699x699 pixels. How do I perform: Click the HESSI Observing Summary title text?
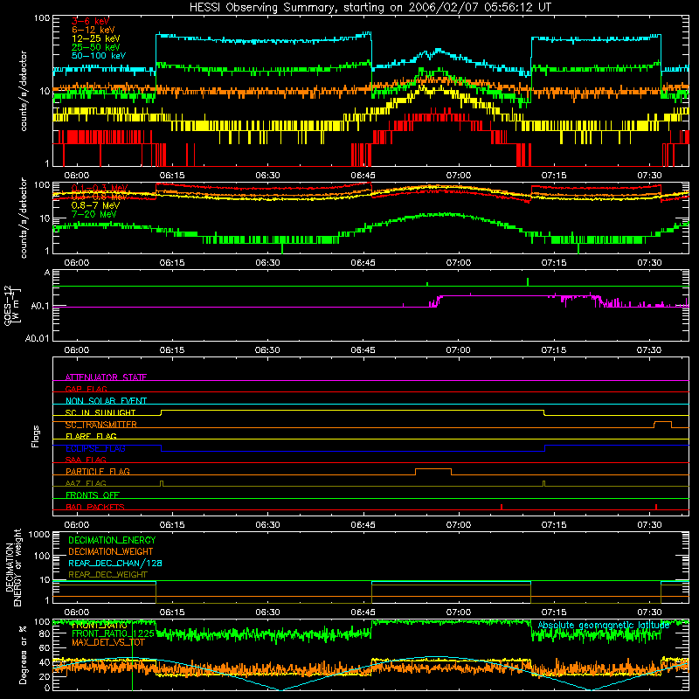[370, 8]
